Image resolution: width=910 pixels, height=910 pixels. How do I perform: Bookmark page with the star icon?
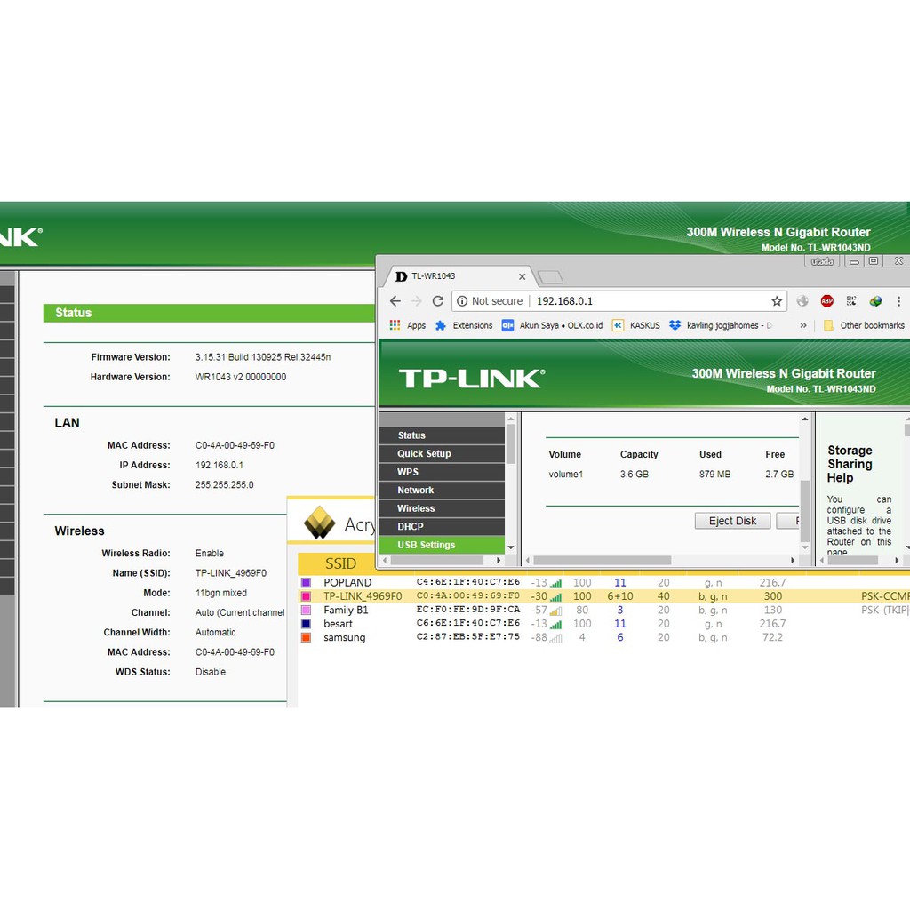click(777, 301)
